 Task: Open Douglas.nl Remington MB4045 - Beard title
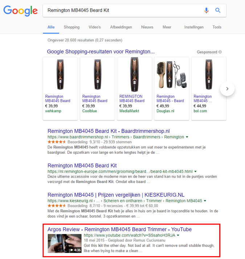click(170, 98)
